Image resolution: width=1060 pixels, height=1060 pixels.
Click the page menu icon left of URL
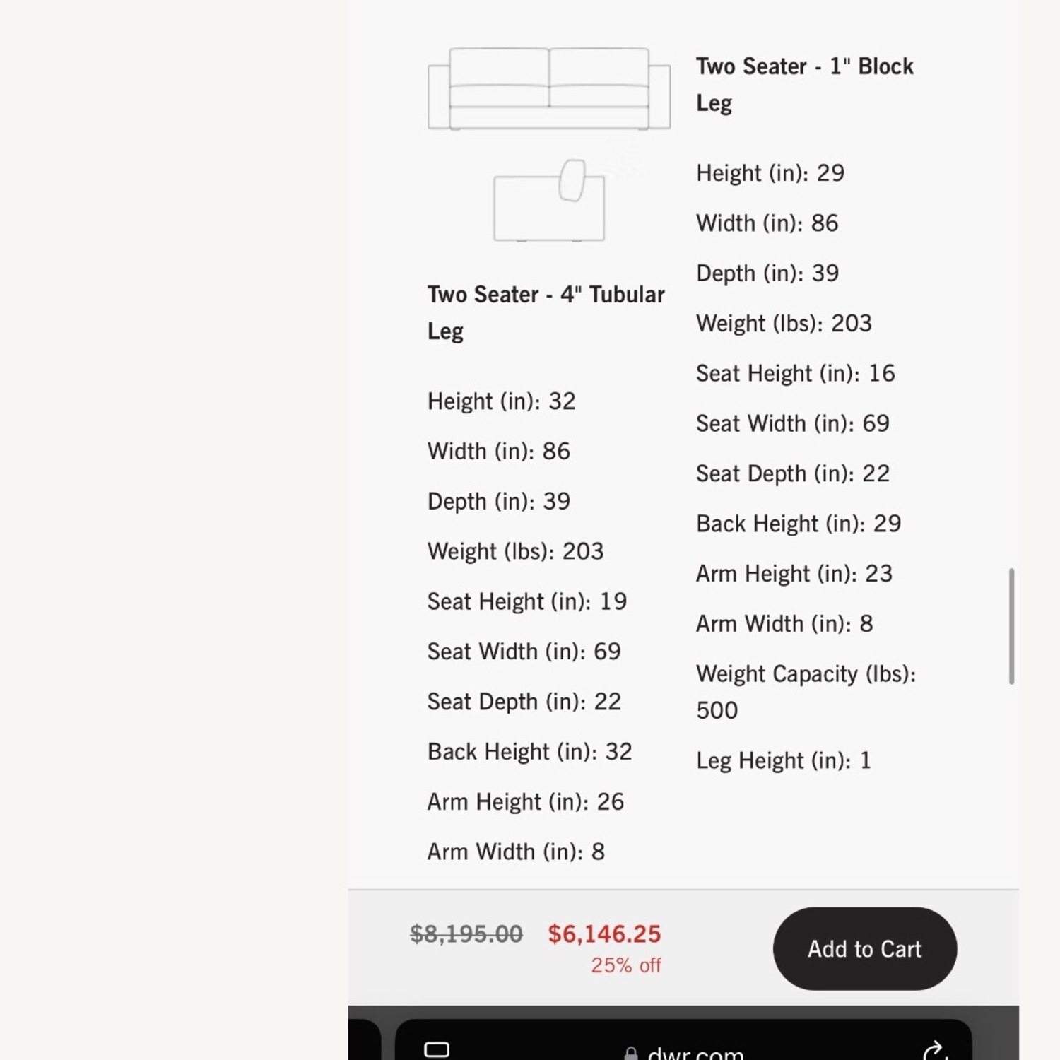pos(437,1050)
